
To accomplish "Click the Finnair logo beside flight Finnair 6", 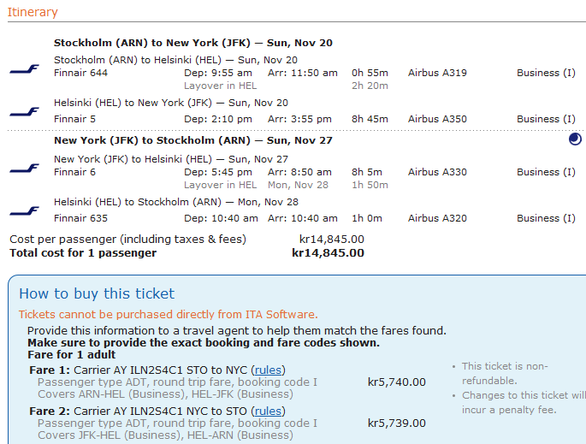I will point(24,169).
